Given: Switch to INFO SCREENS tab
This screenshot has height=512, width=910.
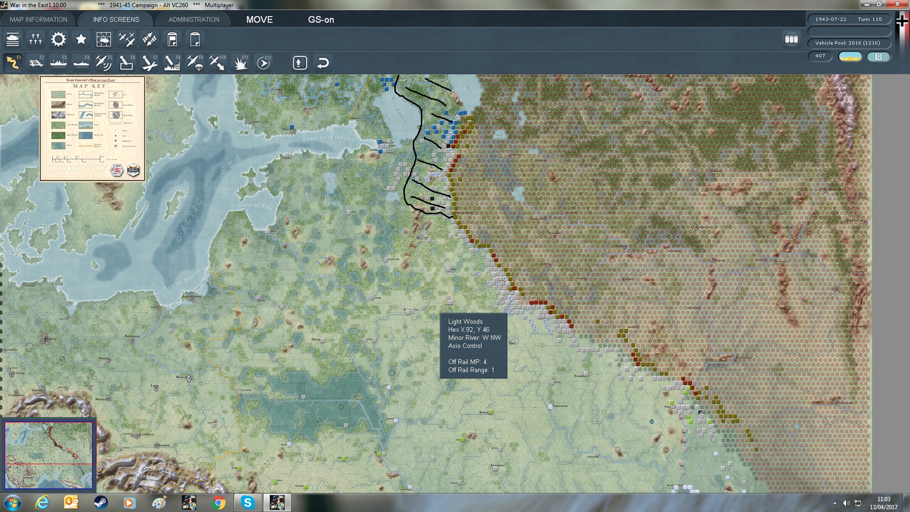Looking at the screenshot, I should (x=116, y=19).
